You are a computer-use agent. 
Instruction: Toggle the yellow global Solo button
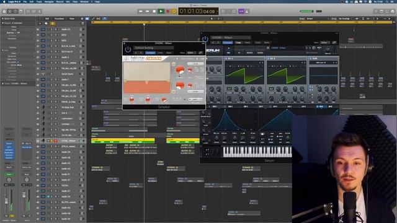tap(52, 24)
